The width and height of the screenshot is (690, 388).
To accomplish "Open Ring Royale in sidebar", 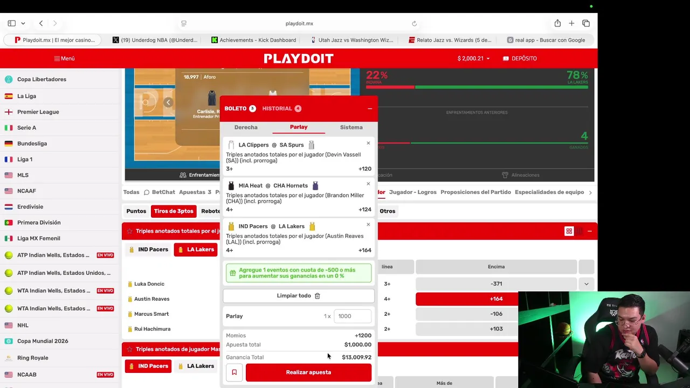I will (x=32, y=358).
